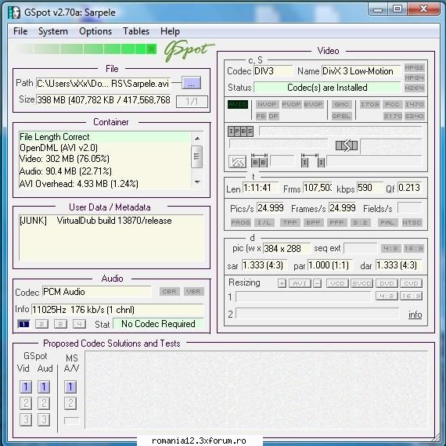
Task: Click the GSpot app icon in title bar
Action: click(14, 13)
